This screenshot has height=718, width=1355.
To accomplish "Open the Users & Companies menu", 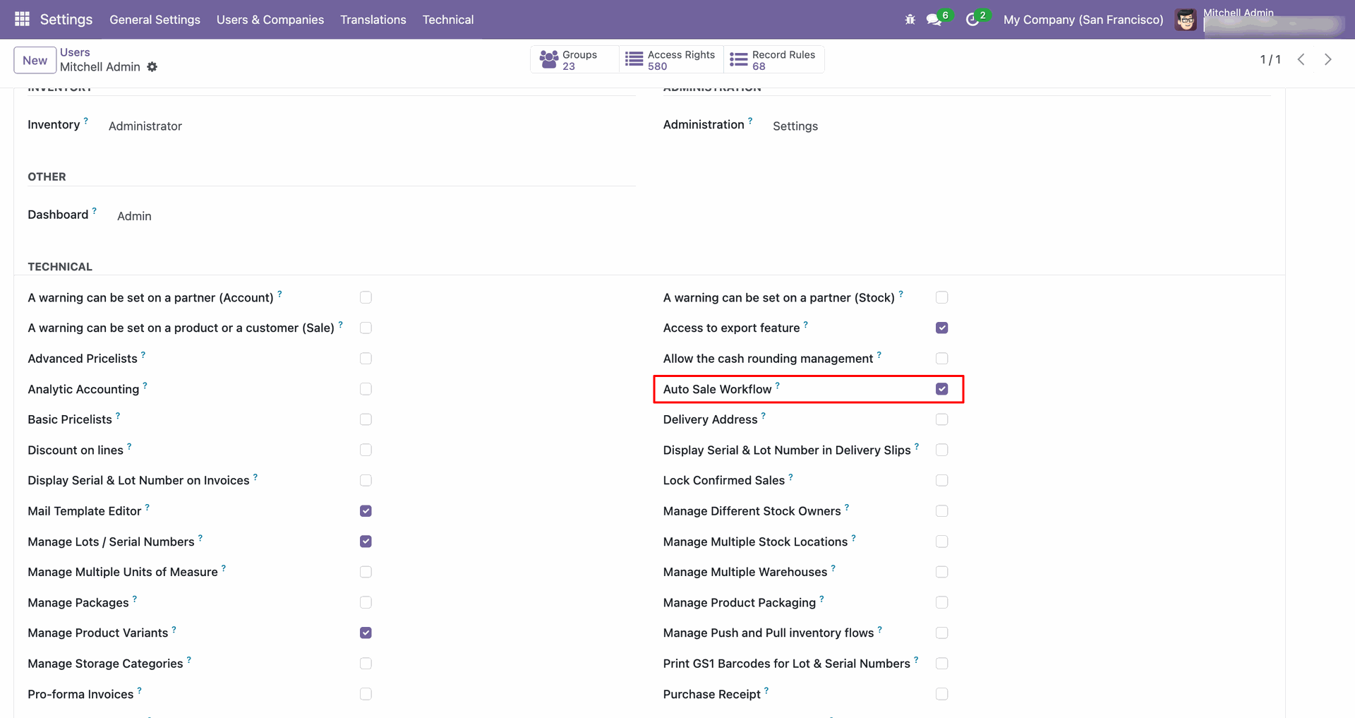I will click(x=270, y=20).
